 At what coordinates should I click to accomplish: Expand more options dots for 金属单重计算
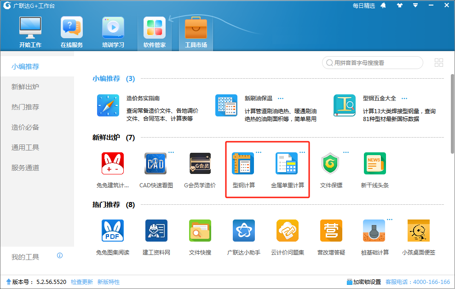[302, 152]
